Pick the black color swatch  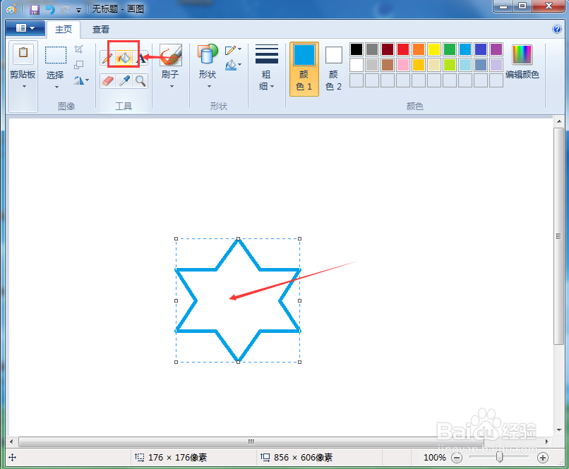[x=357, y=49]
